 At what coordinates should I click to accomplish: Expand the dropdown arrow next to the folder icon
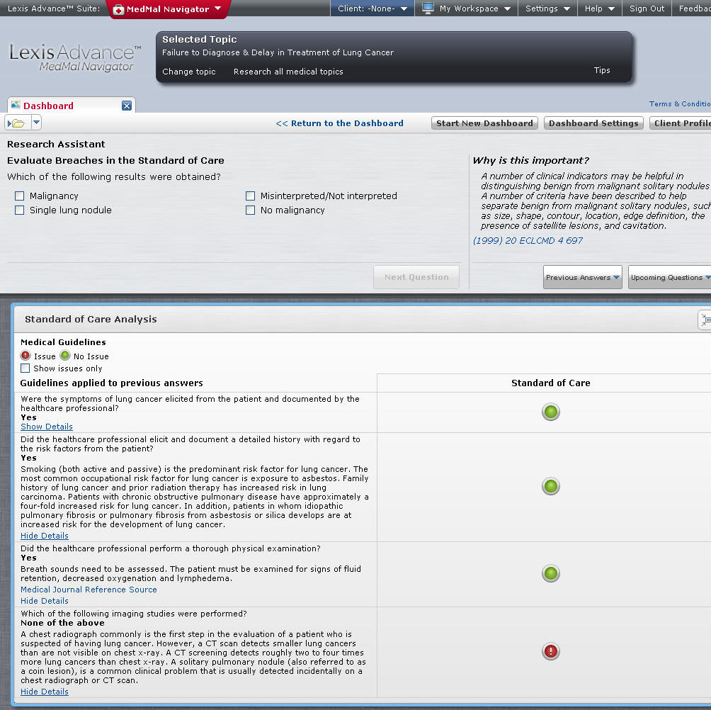(36, 123)
